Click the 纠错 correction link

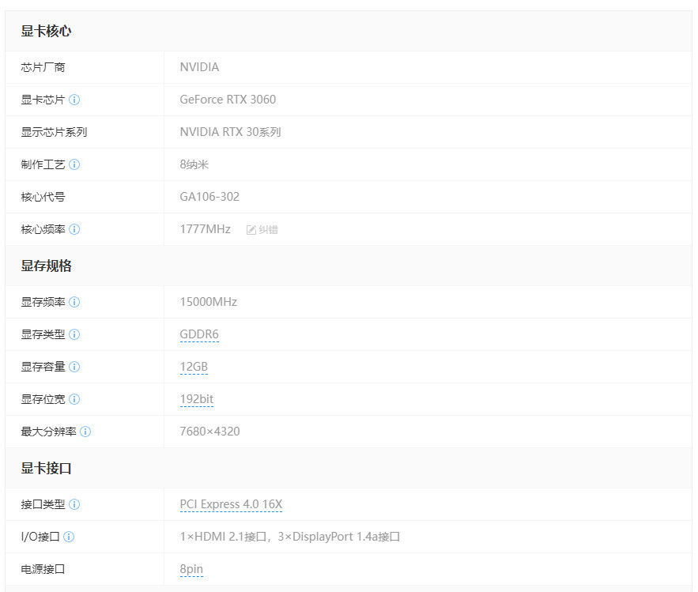click(x=269, y=230)
